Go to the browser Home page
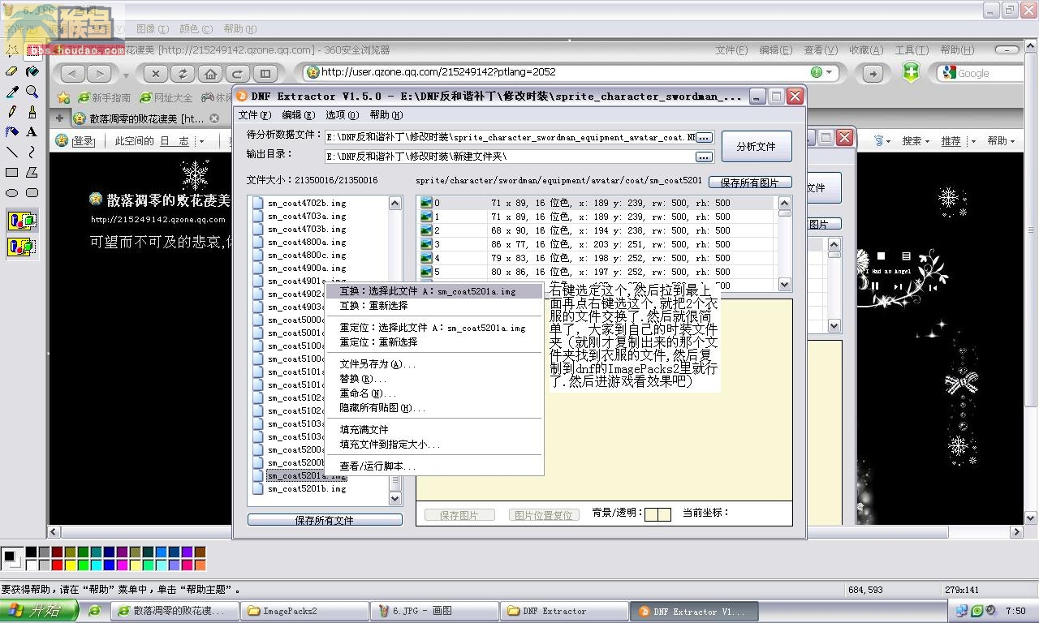Screen dimensions: 1039x623 tap(210, 74)
